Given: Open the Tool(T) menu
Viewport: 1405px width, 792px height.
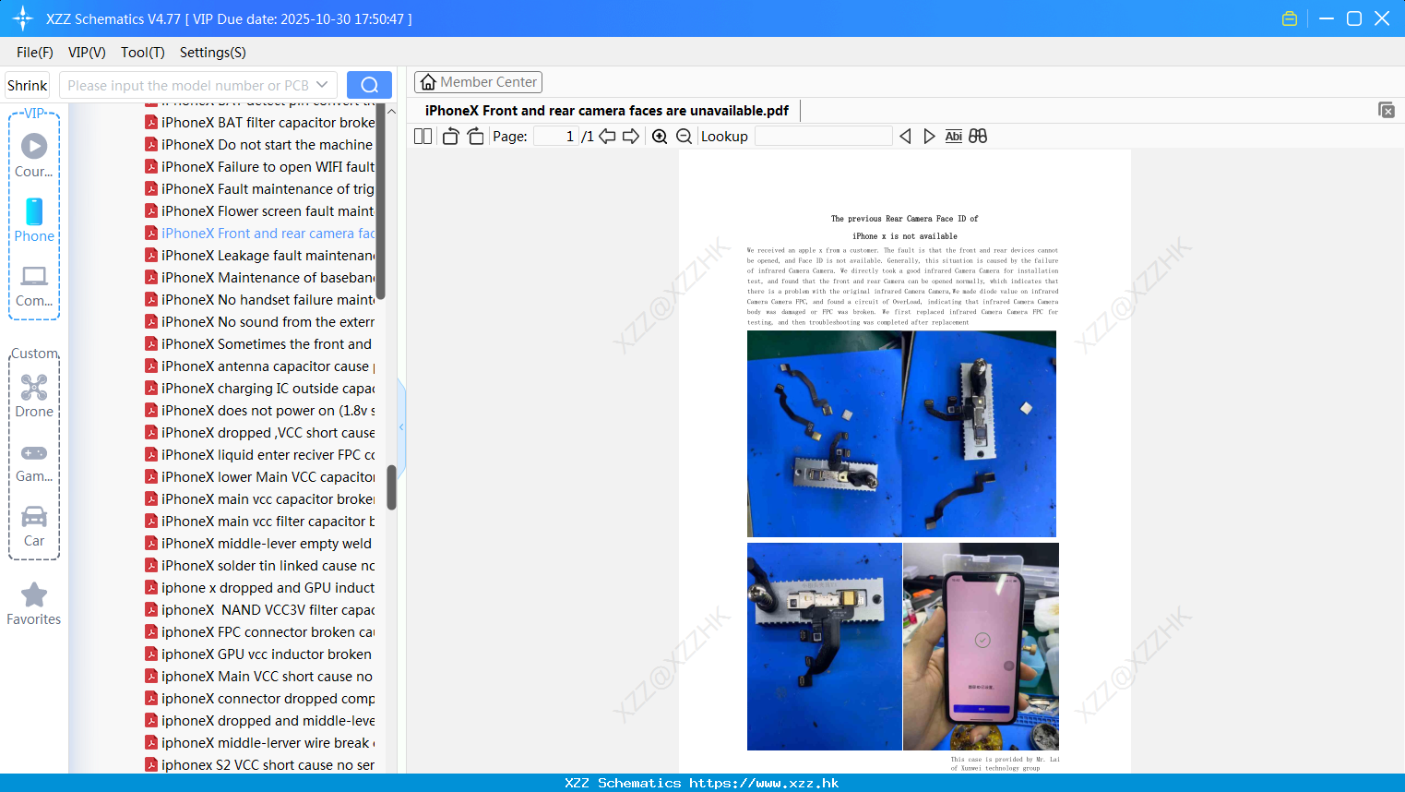Looking at the screenshot, I should point(143,53).
